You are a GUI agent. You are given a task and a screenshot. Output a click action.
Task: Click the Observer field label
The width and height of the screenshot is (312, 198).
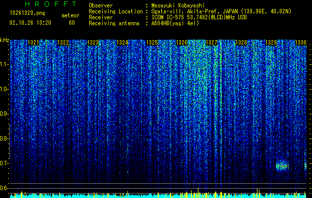(101, 5)
